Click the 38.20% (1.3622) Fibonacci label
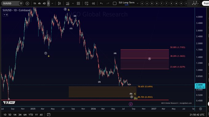Image resolution: width=209 pixels, height=117 pixels. 178,56
